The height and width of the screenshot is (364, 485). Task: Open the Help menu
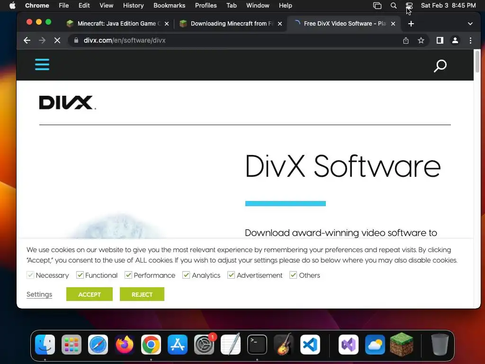(285, 6)
